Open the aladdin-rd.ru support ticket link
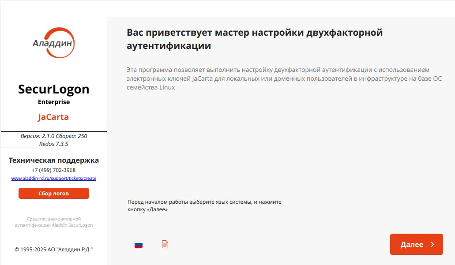 tap(54, 178)
